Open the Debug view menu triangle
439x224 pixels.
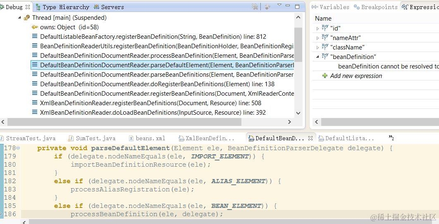tap(279, 5)
